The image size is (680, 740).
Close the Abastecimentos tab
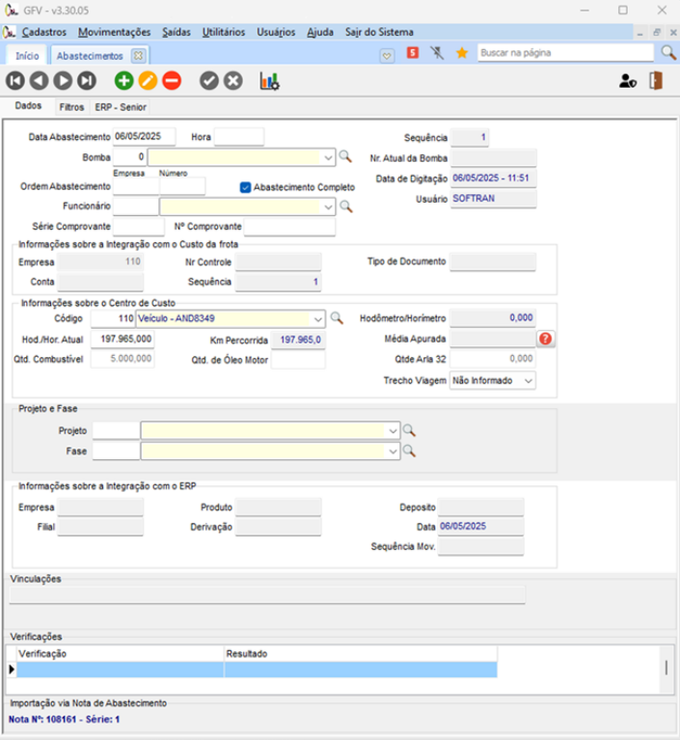point(138,55)
